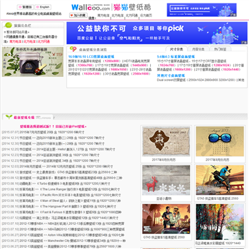Click the blue charity banner advertisement
This screenshot has height=249, width=249.
point(157,33)
